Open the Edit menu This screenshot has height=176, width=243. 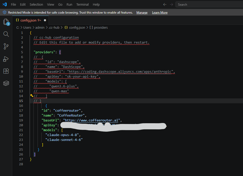[x=23, y=5]
